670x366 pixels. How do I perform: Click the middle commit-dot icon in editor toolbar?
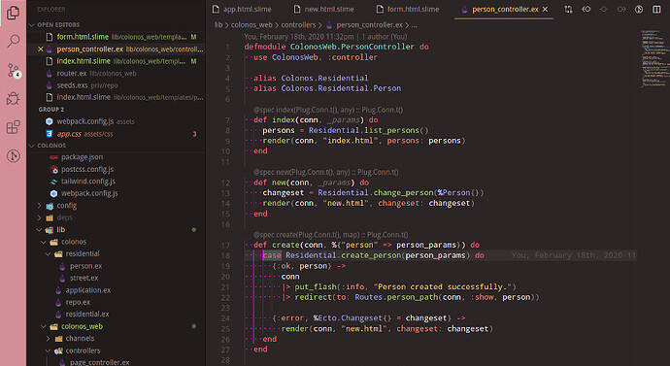603,10
